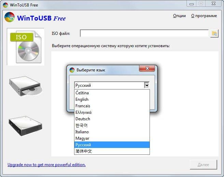
Task: Click the Далее button
Action: pos(204,165)
